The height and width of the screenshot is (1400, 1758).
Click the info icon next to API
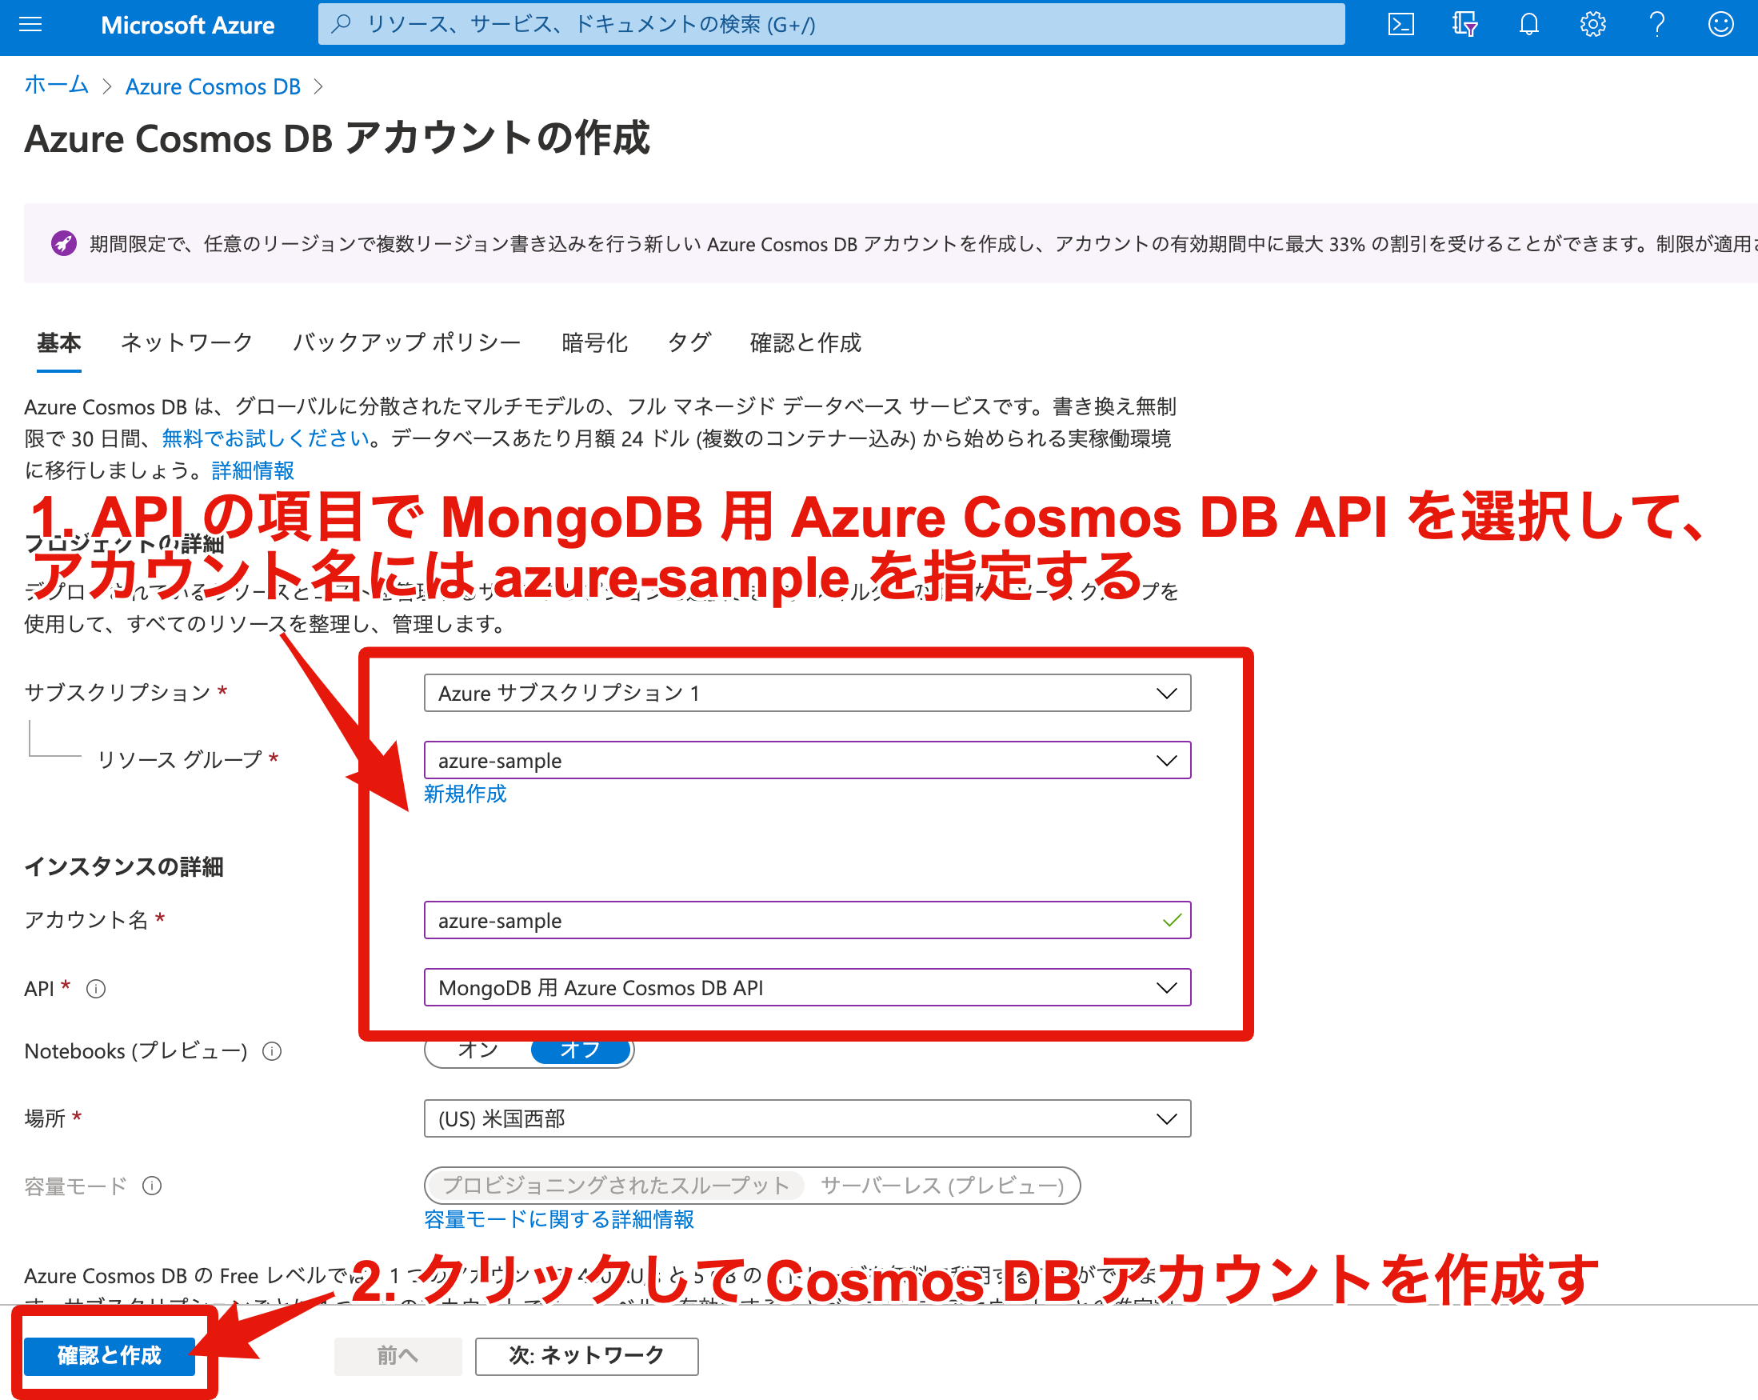[96, 989]
